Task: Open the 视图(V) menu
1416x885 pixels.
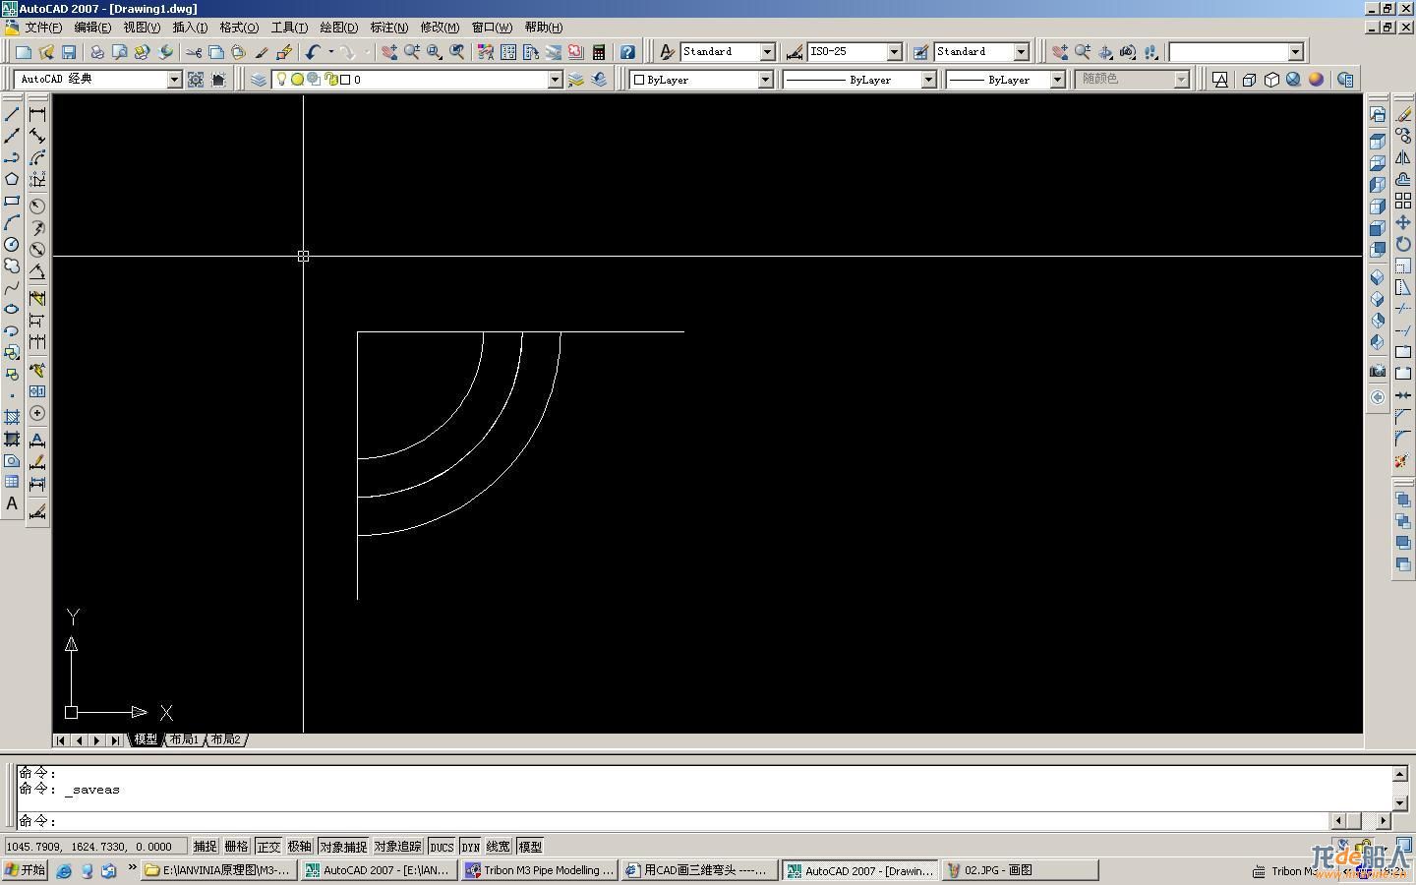Action: 142,28
